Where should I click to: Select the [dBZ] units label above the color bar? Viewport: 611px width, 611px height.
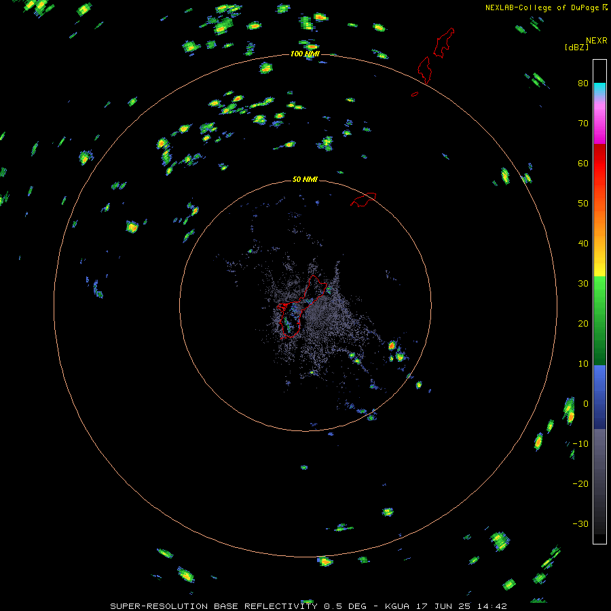coord(576,47)
